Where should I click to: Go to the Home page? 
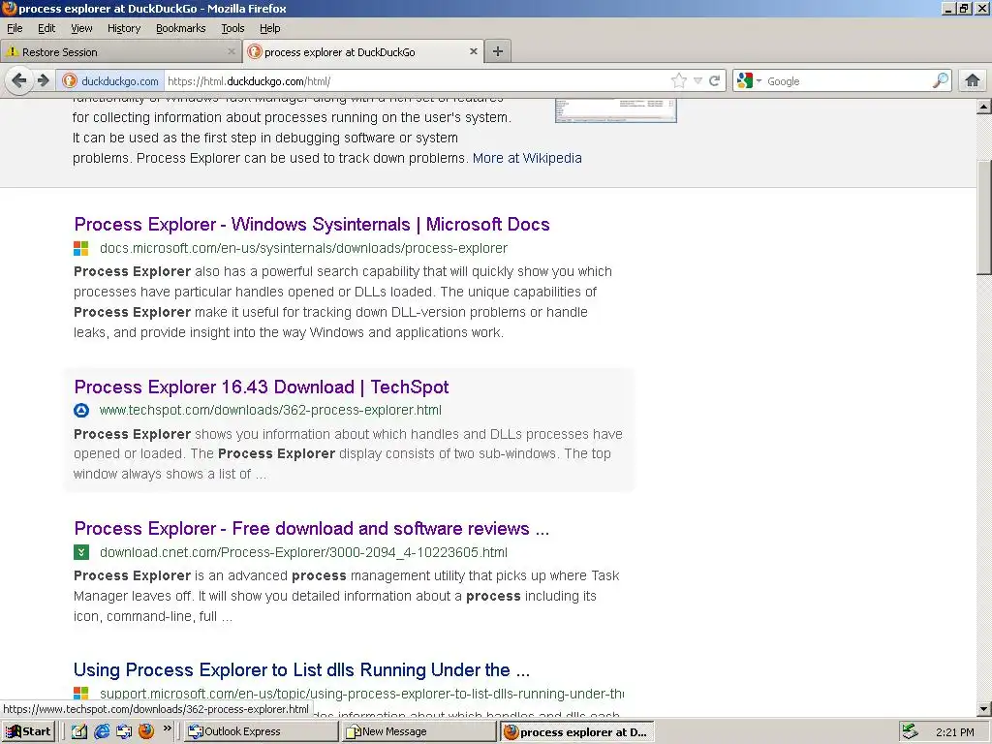coord(973,80)
